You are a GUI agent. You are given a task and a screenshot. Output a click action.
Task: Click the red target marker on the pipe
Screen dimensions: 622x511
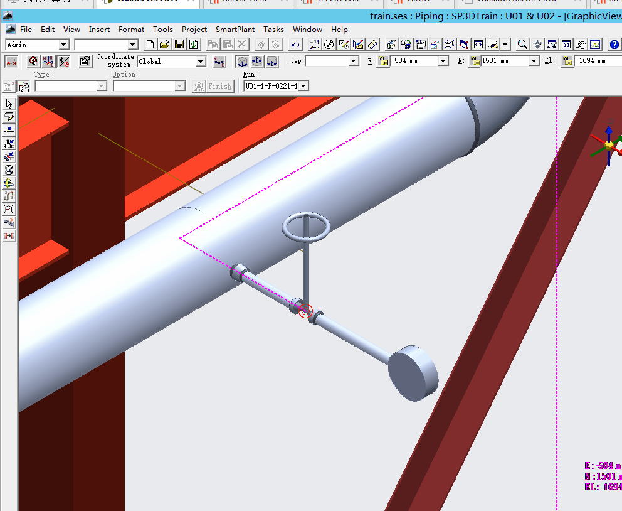pyautogui.click(x=305, y=311)
